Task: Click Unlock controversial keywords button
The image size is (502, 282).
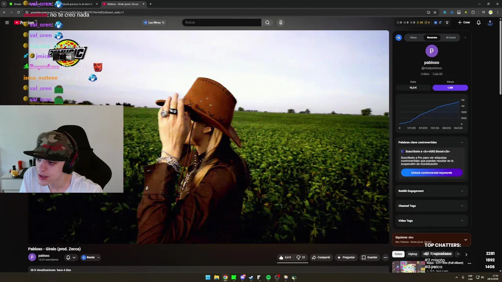Action: (x=431, y=173)
